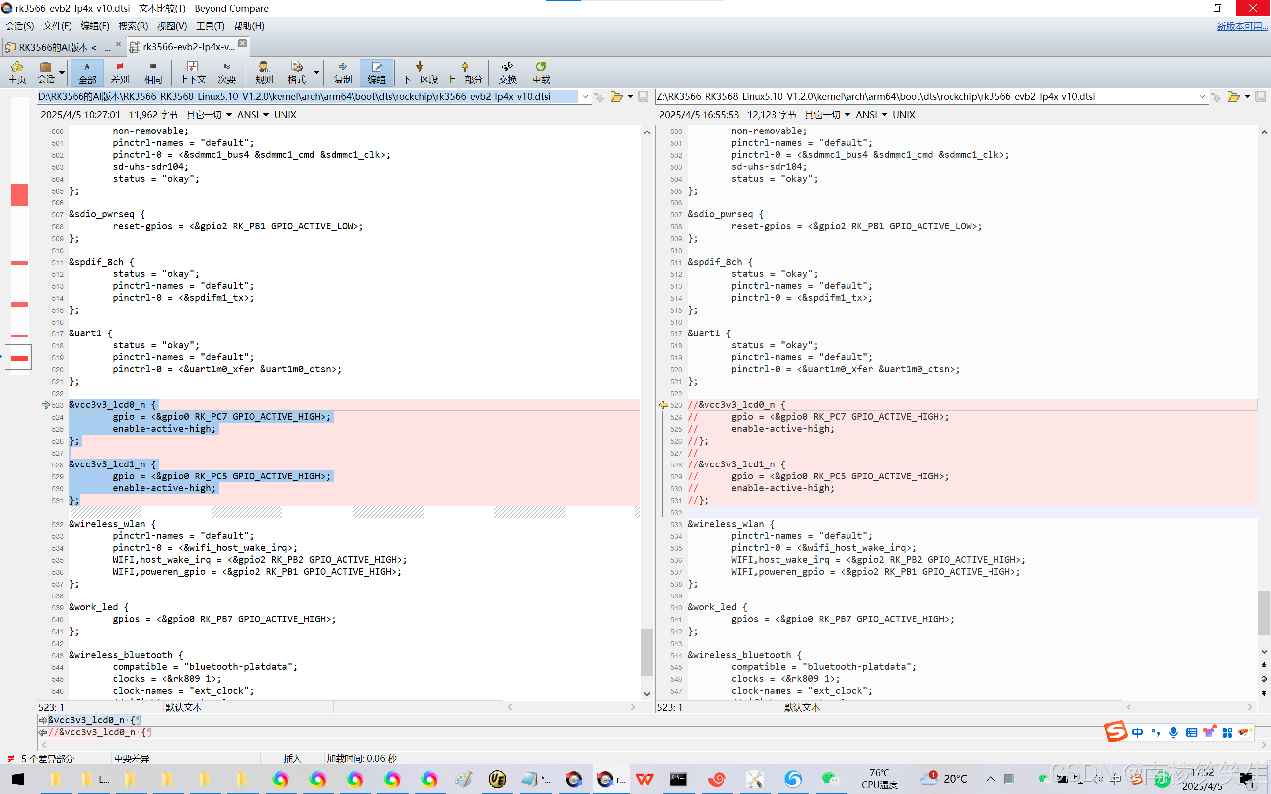Screen dimensions: 1271x794
Task: Open the Search (搜索) menu
Action: [x=133, y=26]
